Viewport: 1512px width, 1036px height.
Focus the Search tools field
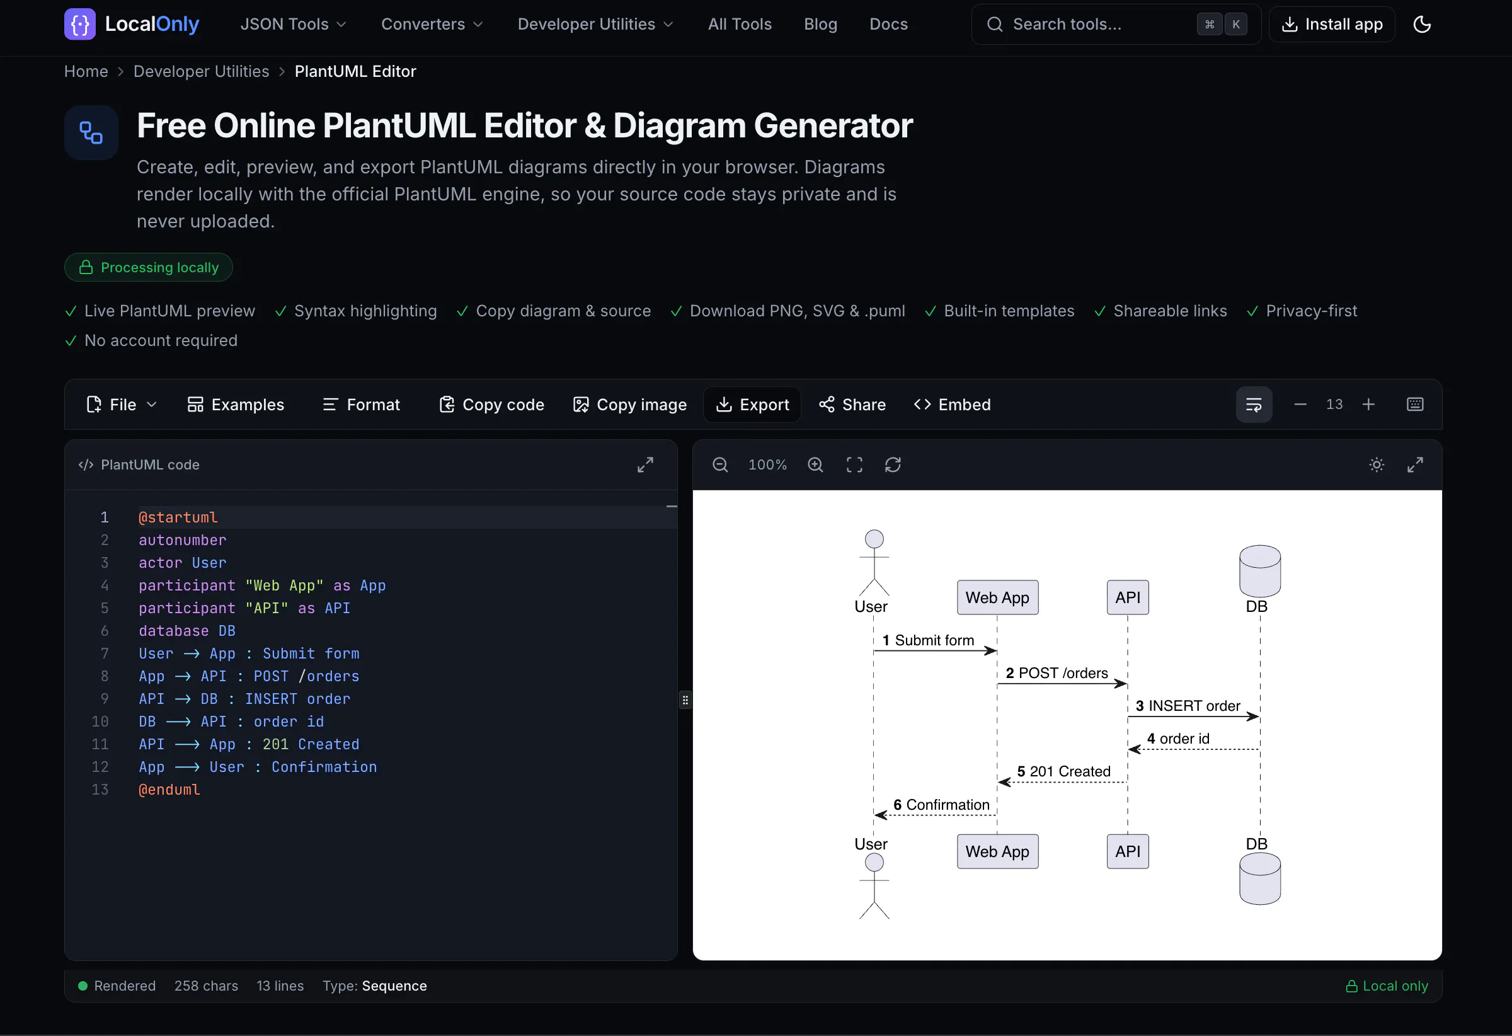click(x=1116, y=24)
